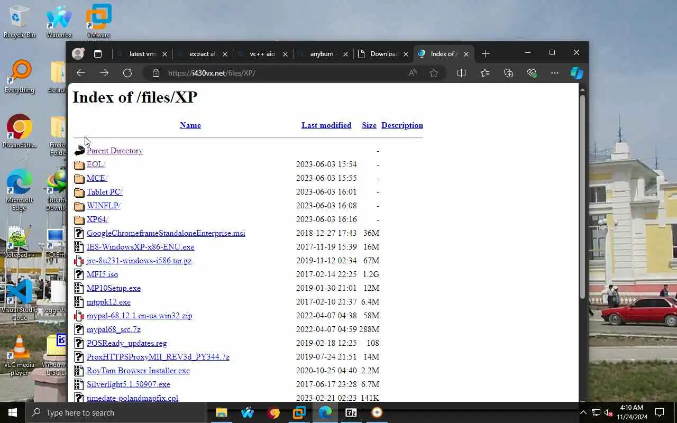This screenshot has width=677, height=423.
Task: Open Settings and more ellipsis menu
Action: 554,73
